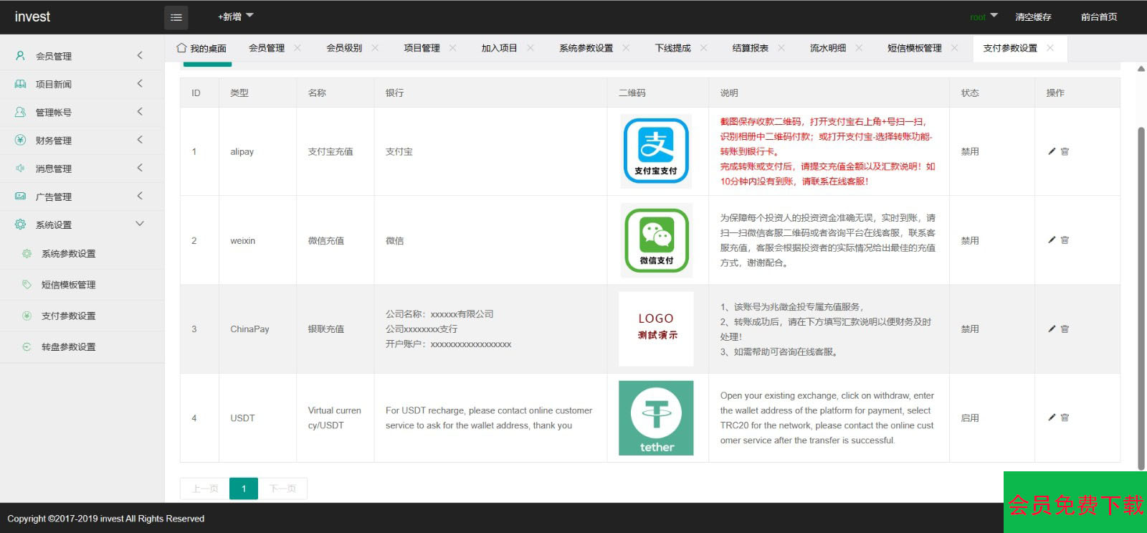Screen dimensions: 1147x533
Task: Expand the 管理帐号 sidebar menu chevron
Action: coord(140,111)
